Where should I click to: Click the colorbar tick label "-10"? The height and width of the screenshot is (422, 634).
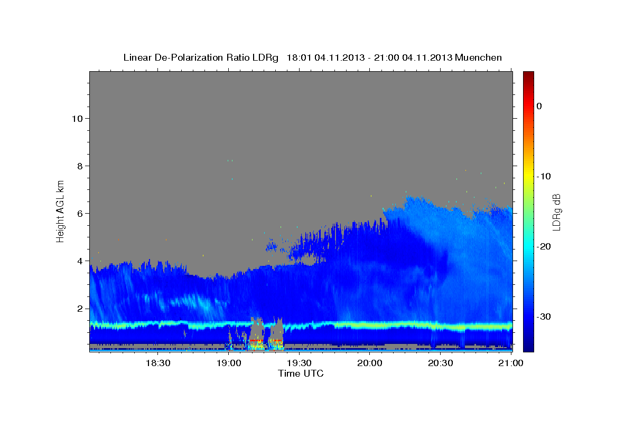(x=544, y=176)
